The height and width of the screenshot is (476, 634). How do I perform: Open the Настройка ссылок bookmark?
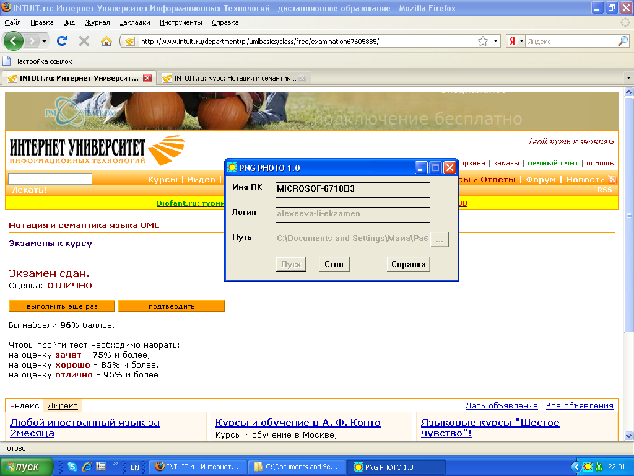[37, 61]
